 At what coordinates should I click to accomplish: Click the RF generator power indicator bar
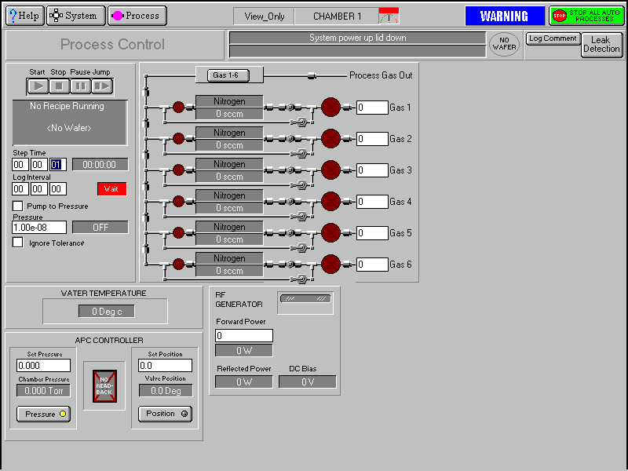306,298
